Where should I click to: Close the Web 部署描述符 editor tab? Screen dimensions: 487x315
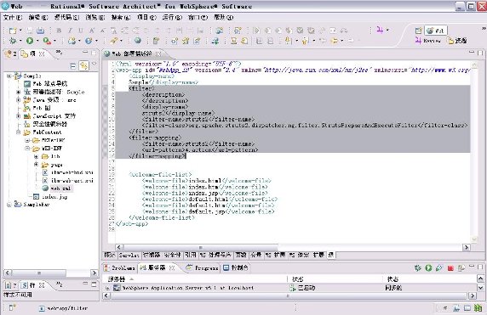[158, 53]
